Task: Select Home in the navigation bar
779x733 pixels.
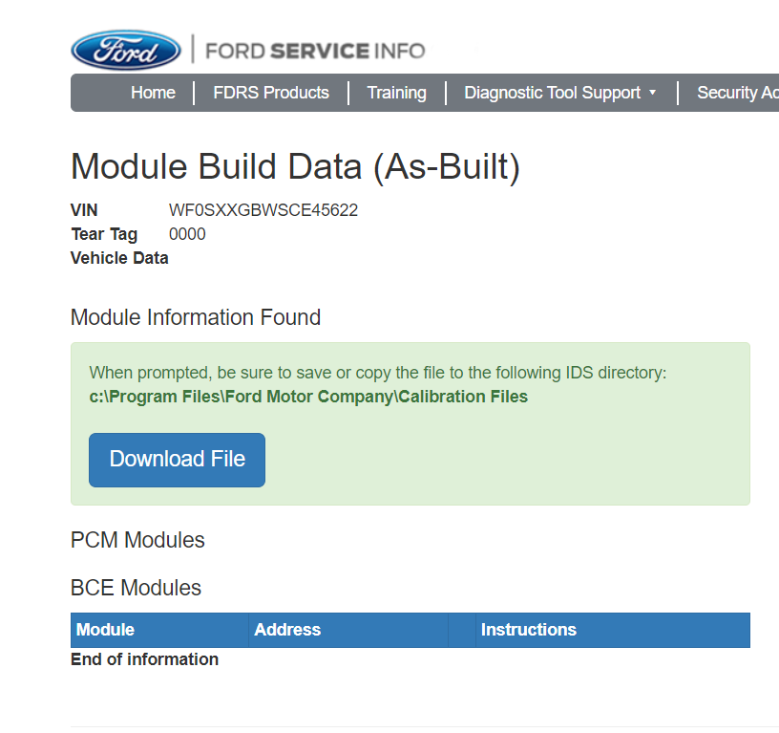Action: point(153,93)
